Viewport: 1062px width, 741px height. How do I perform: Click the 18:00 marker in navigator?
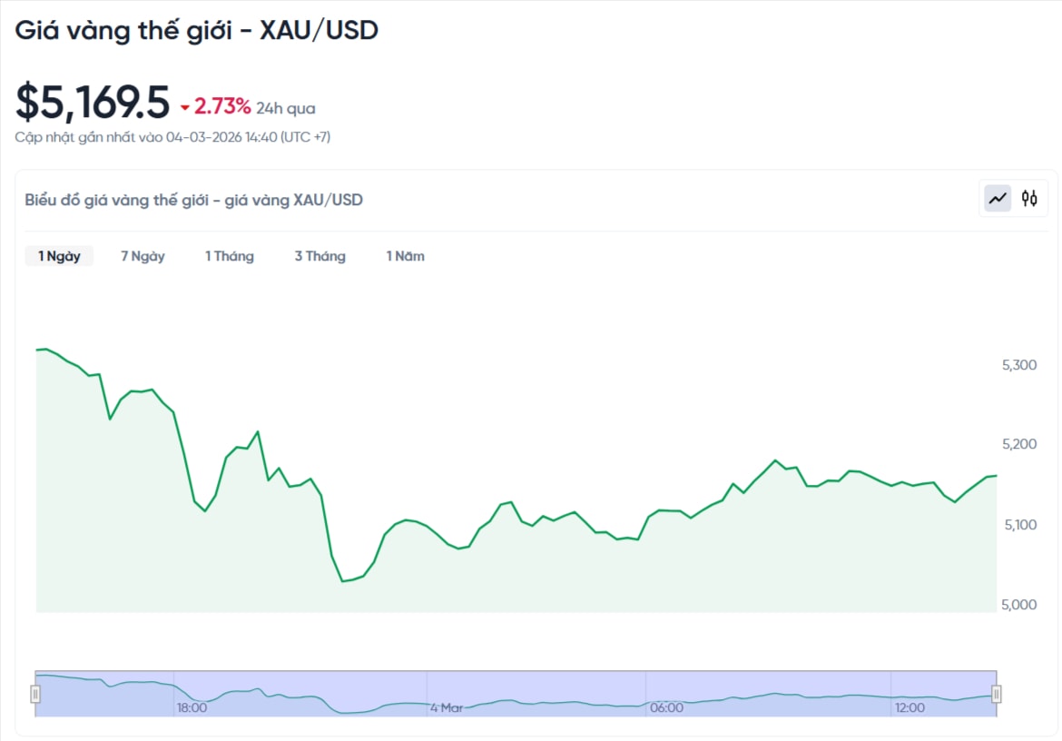coord(192,707)
